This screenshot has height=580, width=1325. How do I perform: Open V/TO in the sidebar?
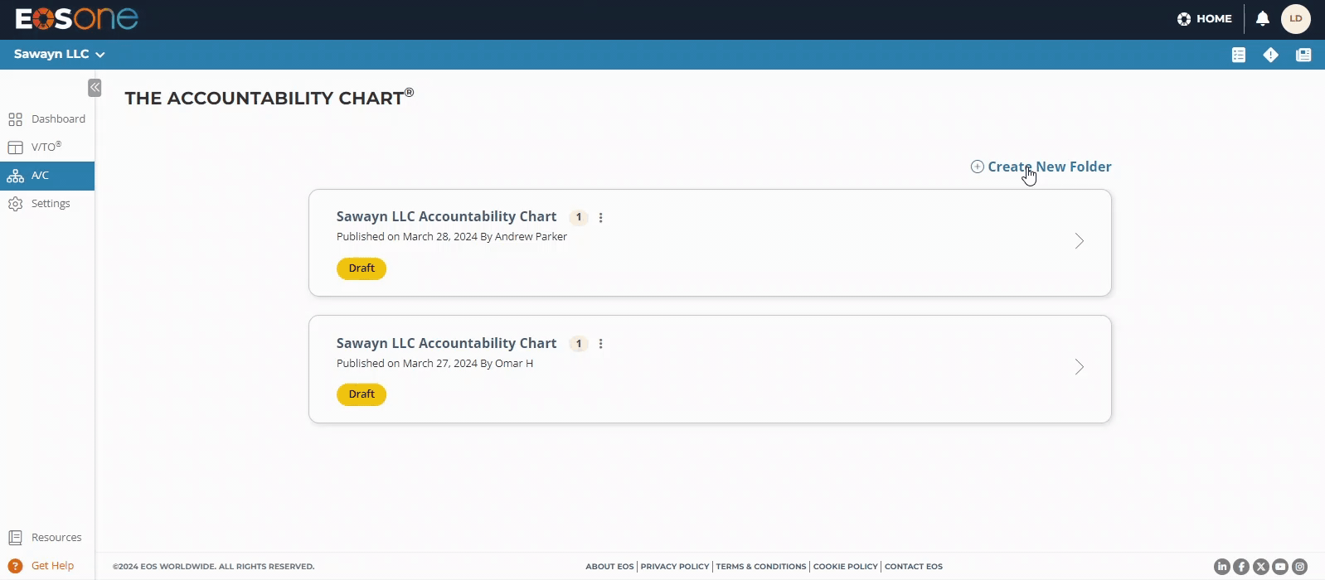click(47, 147)
